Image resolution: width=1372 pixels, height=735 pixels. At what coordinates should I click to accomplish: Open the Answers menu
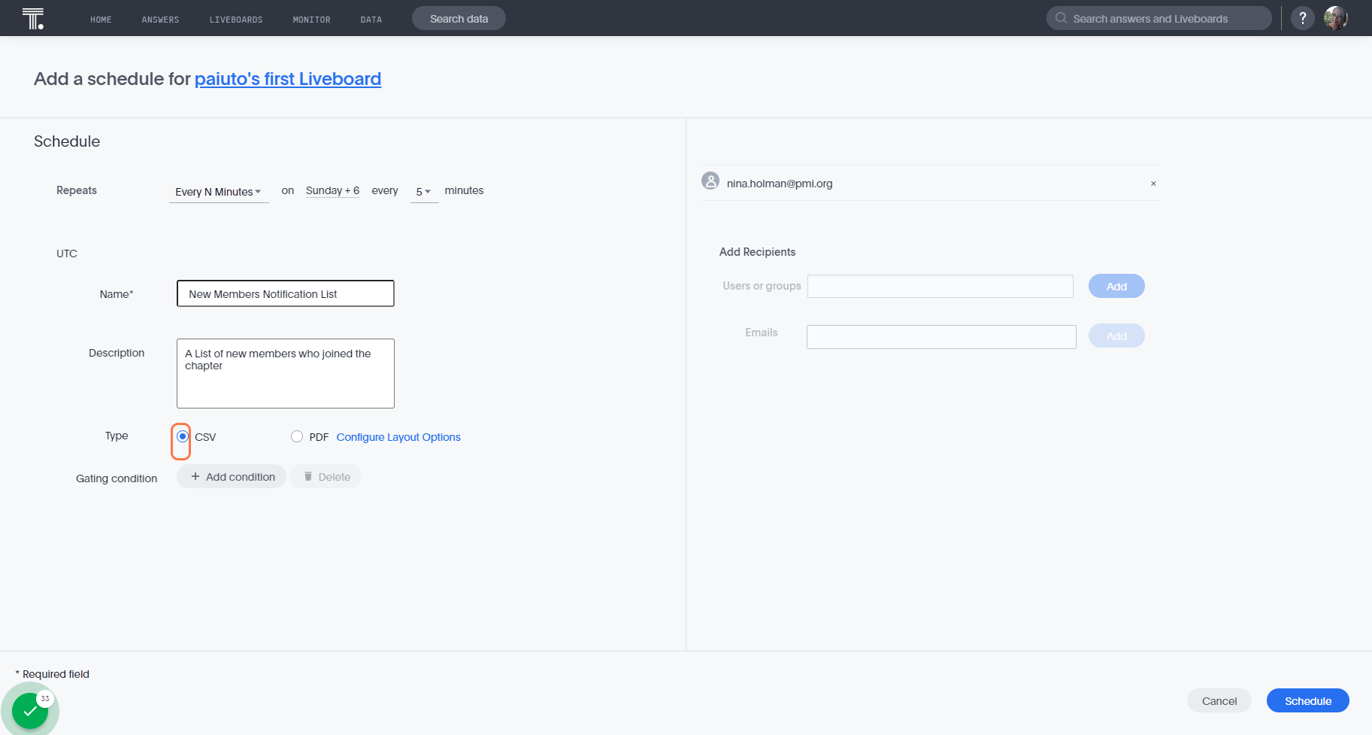point(160,20)
